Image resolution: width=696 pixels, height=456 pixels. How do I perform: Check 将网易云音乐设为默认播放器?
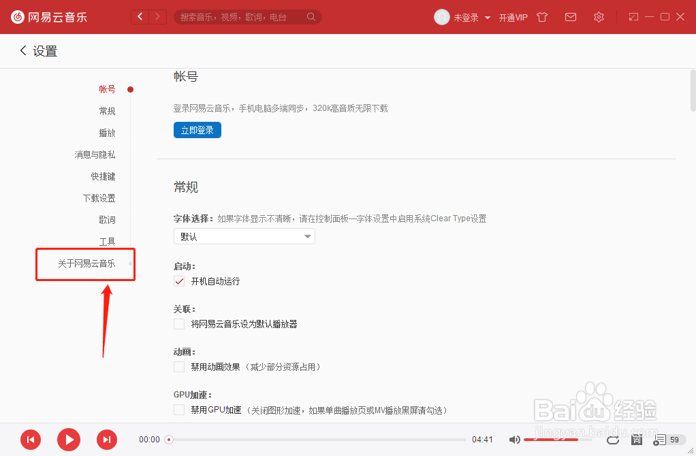(179, 324)
